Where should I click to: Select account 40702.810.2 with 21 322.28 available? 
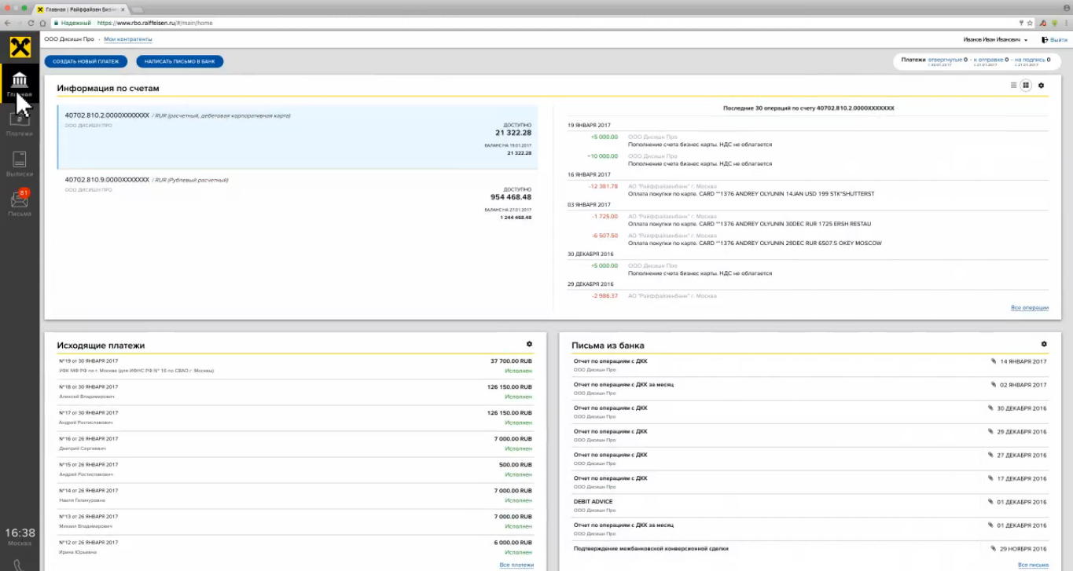click(297, 137)
